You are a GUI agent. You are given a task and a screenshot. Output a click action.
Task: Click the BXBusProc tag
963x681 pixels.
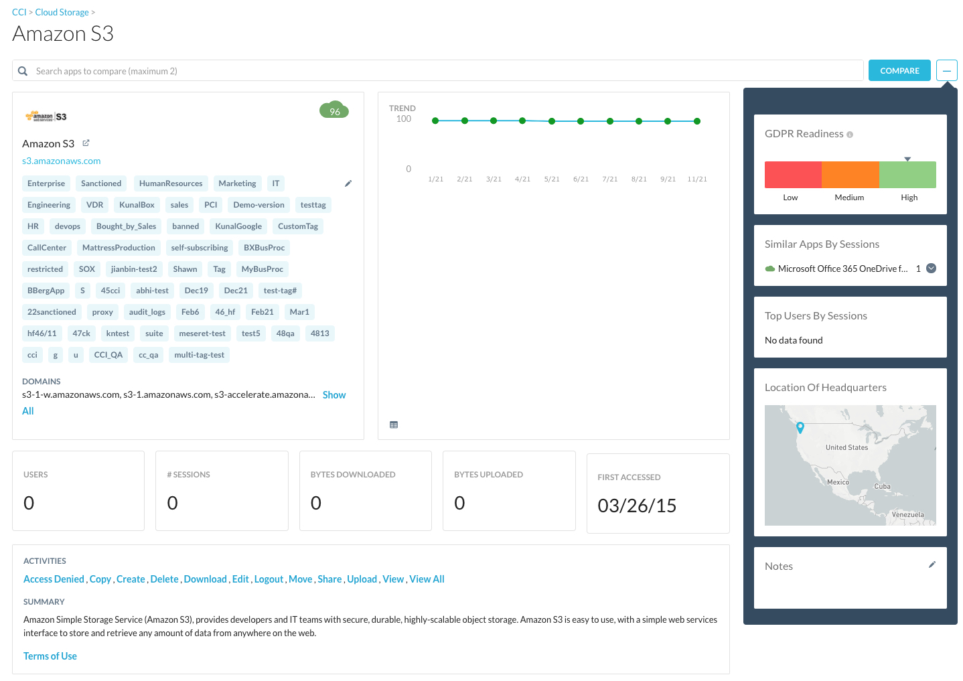tap(264, 248)
